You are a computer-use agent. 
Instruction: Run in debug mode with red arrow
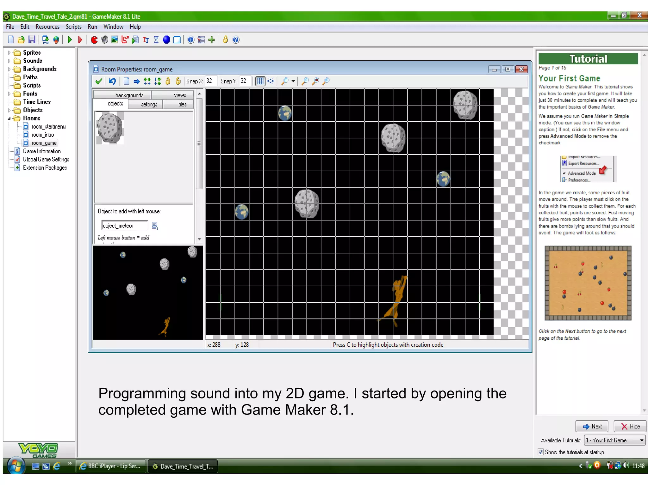(80, 40)
